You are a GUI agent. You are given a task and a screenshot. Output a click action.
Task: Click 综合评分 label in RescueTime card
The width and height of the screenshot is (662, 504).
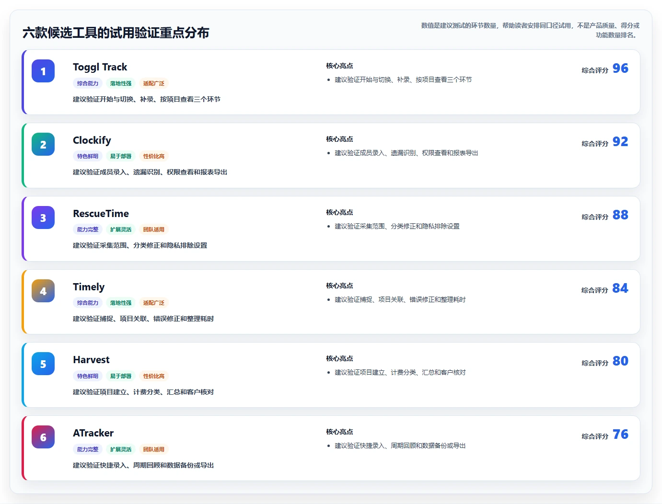[x=595, y=217]
